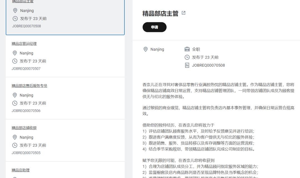Screen dimensions: 300x178
Task: Click the 申请 apply button
Action: pyautogui.click(x=154, y=27)
